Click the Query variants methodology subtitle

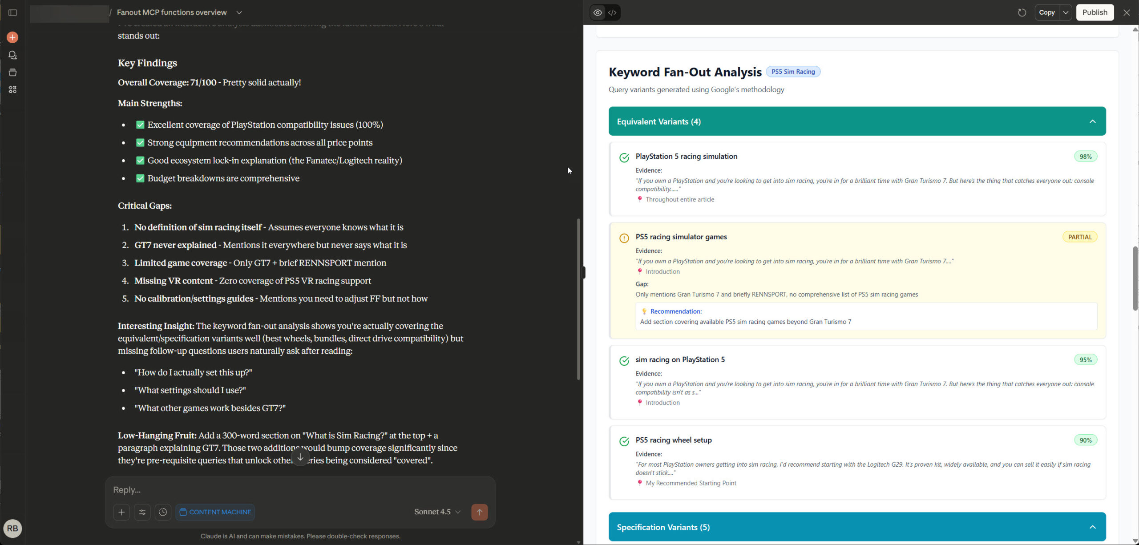[696, 89]
